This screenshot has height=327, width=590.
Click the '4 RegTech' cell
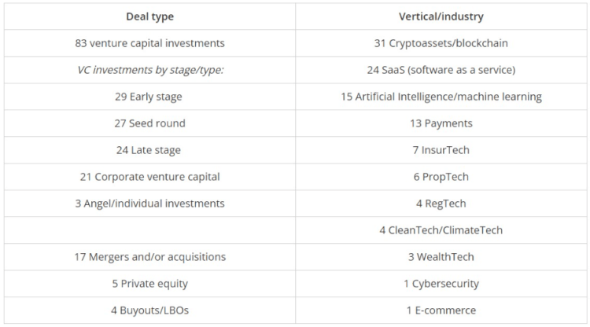[441, 204]
